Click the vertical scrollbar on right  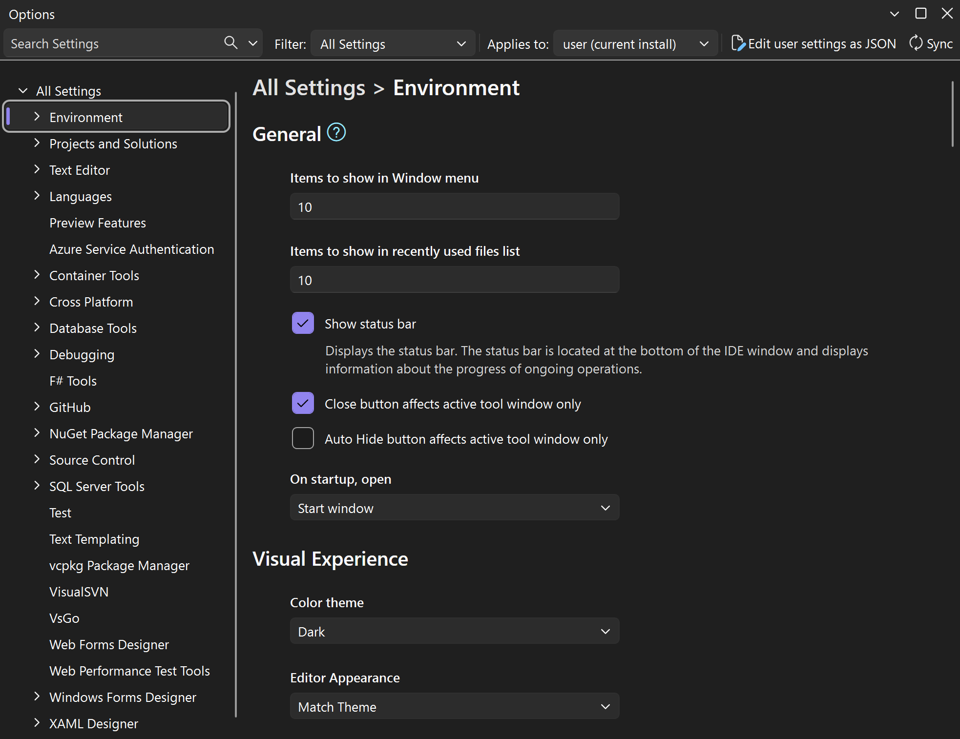(952, 114)
